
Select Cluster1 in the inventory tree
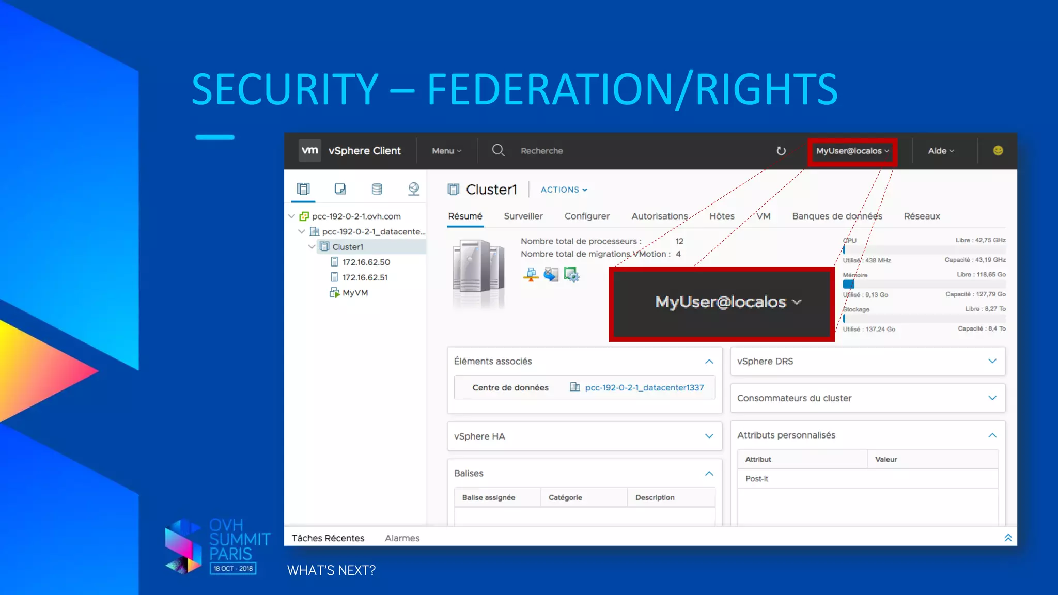tap(348, 247)
